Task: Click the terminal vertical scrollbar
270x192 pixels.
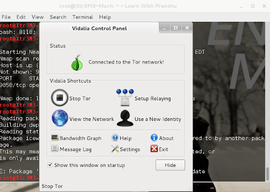Action: coord(267,173)
